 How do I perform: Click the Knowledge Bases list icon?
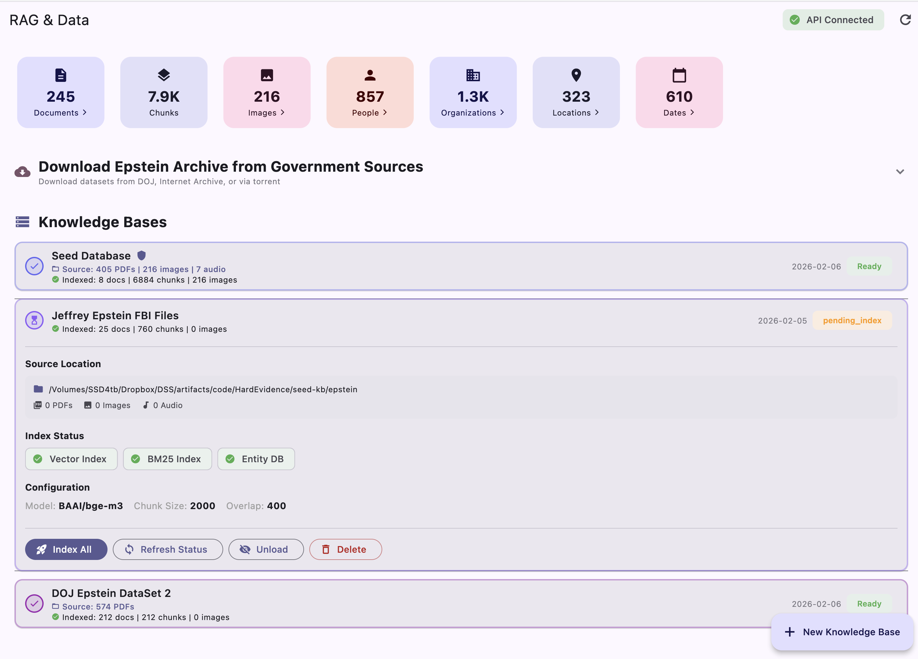[x=22, y=222]
